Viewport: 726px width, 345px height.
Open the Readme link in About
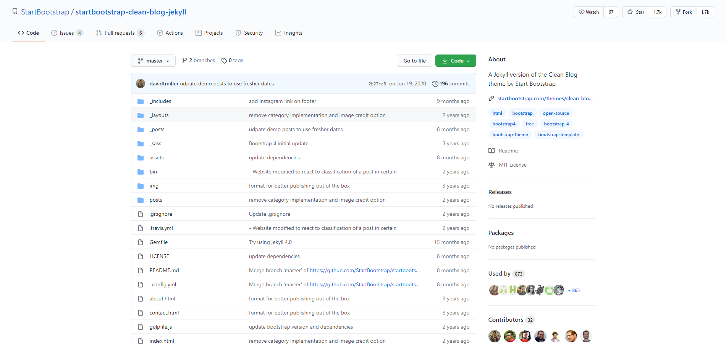pyautogui.click(x=503, y=151)
